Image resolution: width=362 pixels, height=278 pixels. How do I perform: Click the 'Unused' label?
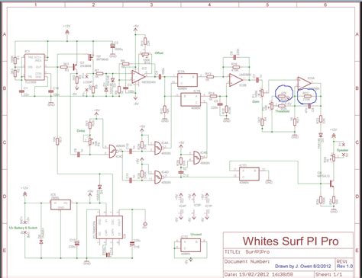coord(196,235)
